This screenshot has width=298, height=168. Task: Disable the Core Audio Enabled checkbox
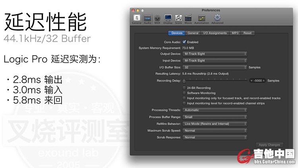click(184, 42)
